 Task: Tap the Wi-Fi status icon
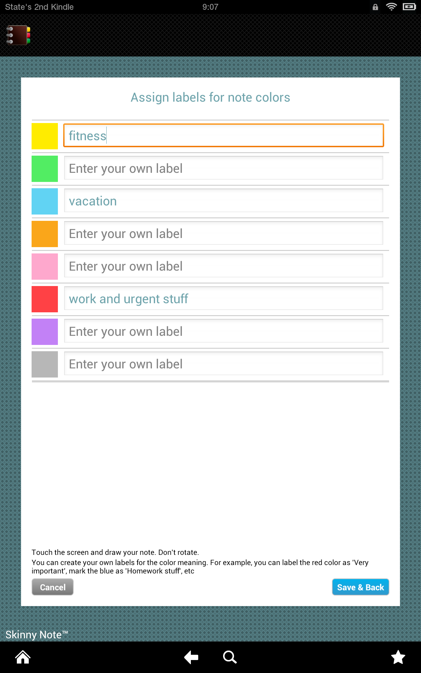(x=392, y=7)
